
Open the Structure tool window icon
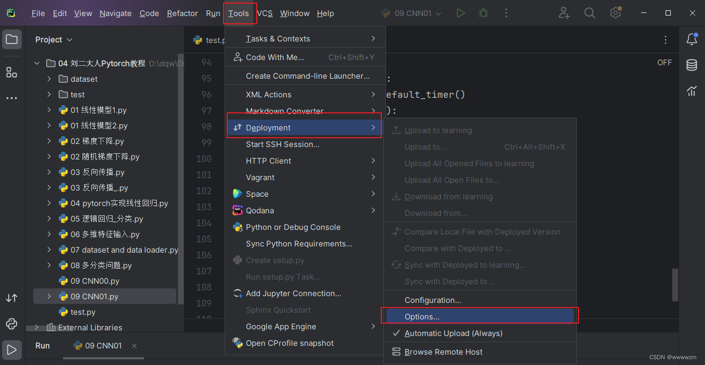(x=11, y=72)
